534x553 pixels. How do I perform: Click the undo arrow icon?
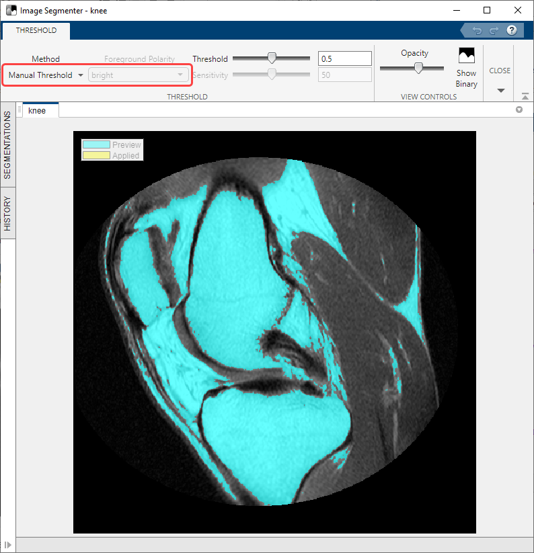click(x=477, y=31)
